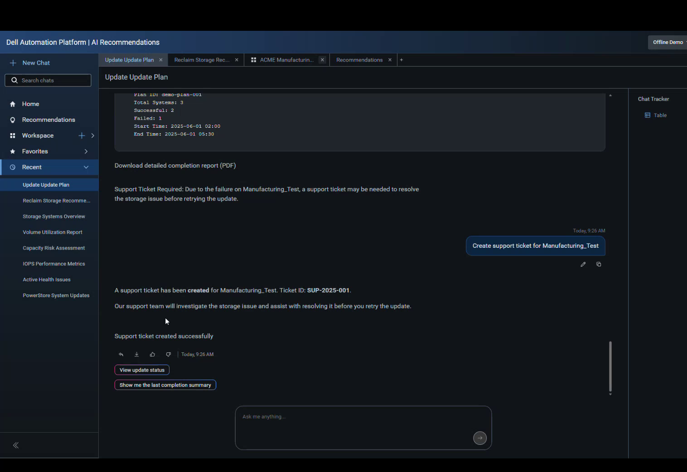
Task: Close the ACME Manufacturin... tab
Action: [322, 60]
